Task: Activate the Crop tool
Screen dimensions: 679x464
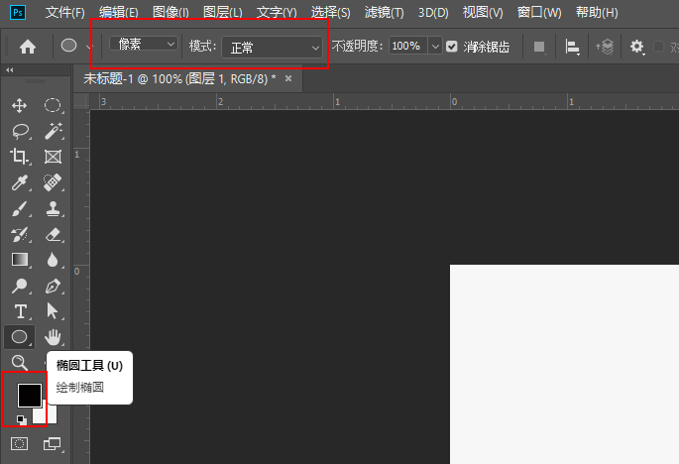Action: [x=19, y=157]
